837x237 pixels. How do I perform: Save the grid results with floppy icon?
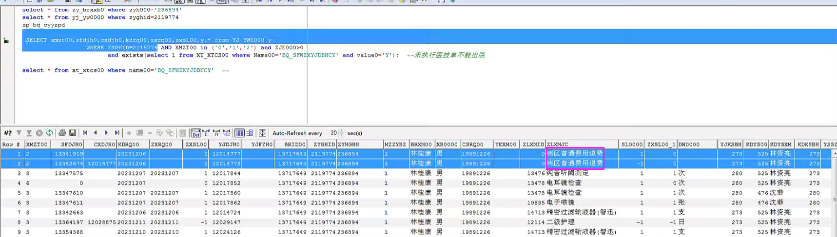pos(73,133)
